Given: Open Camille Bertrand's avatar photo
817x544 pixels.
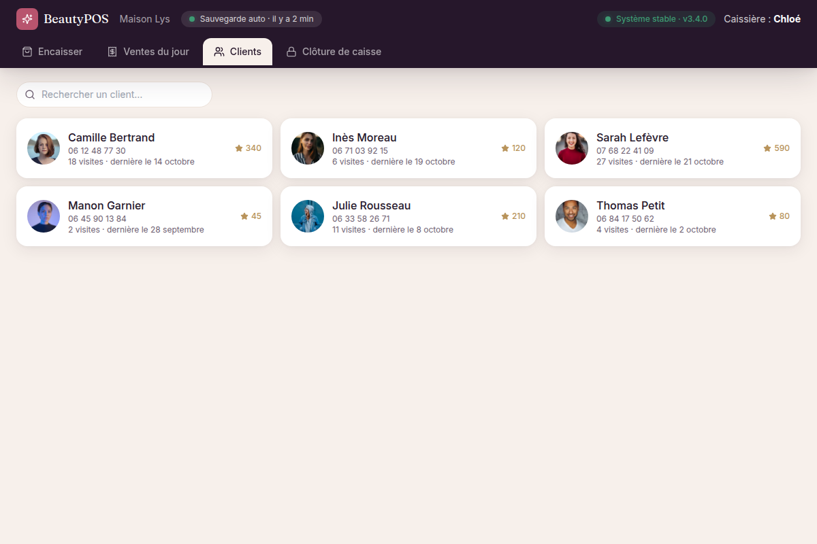Looking at the screenshot, I should coord(44,148).
